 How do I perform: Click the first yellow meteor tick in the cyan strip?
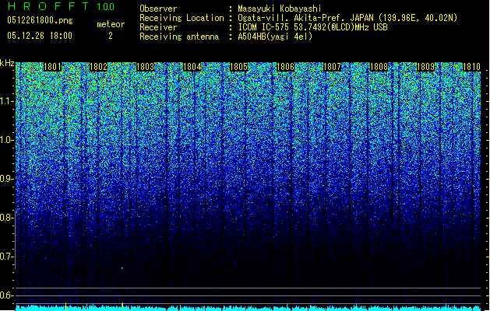point(65,306)
